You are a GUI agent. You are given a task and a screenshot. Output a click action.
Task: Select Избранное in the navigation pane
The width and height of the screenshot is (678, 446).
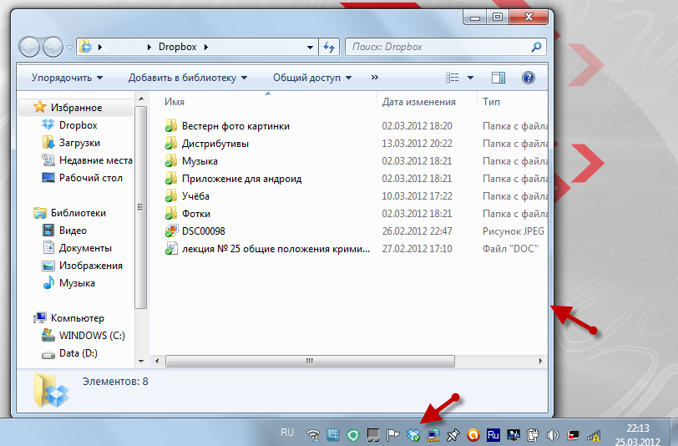(76, 108)
